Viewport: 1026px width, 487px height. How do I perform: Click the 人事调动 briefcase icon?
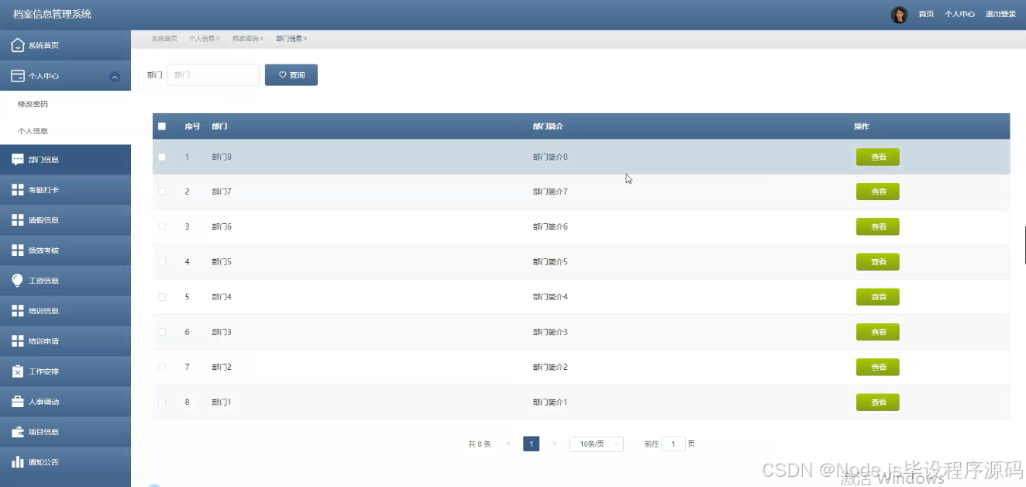(18, 402)
